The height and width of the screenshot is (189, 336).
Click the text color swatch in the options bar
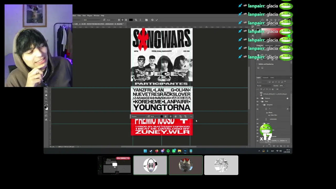click(x=131, y=20)
